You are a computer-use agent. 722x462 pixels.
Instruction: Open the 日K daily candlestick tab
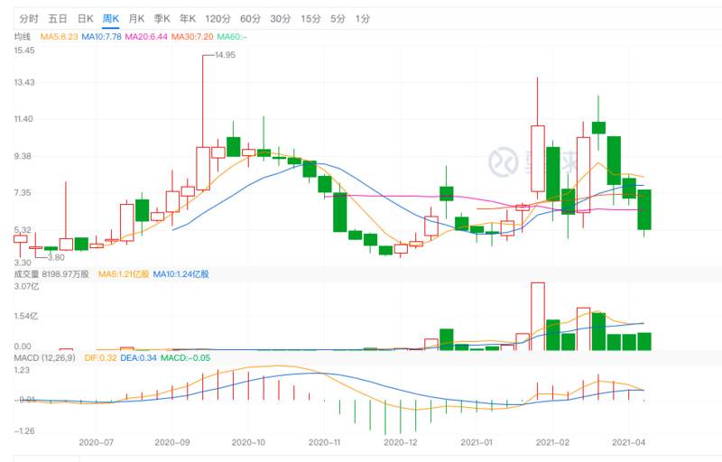tap(85, 18)
